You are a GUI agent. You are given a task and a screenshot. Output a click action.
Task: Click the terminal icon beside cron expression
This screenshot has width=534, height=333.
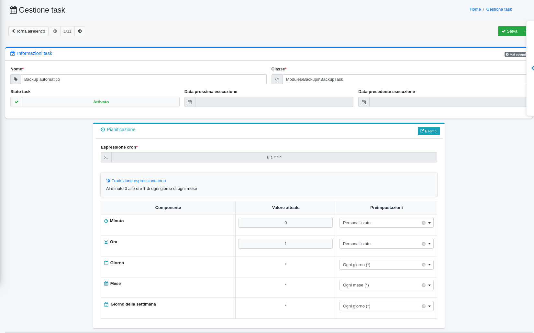[106, 158]
